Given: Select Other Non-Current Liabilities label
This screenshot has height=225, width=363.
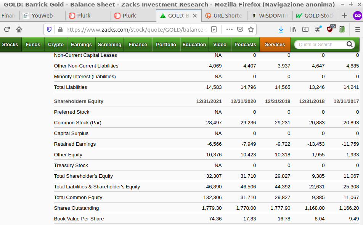Looking at the screenshot, I should 86,66.
